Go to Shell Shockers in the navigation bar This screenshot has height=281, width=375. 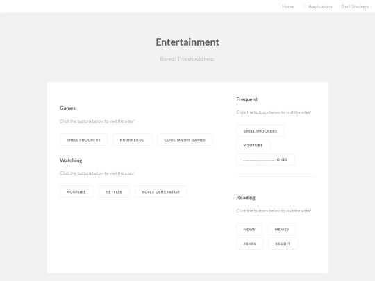(x=355, y=6)
